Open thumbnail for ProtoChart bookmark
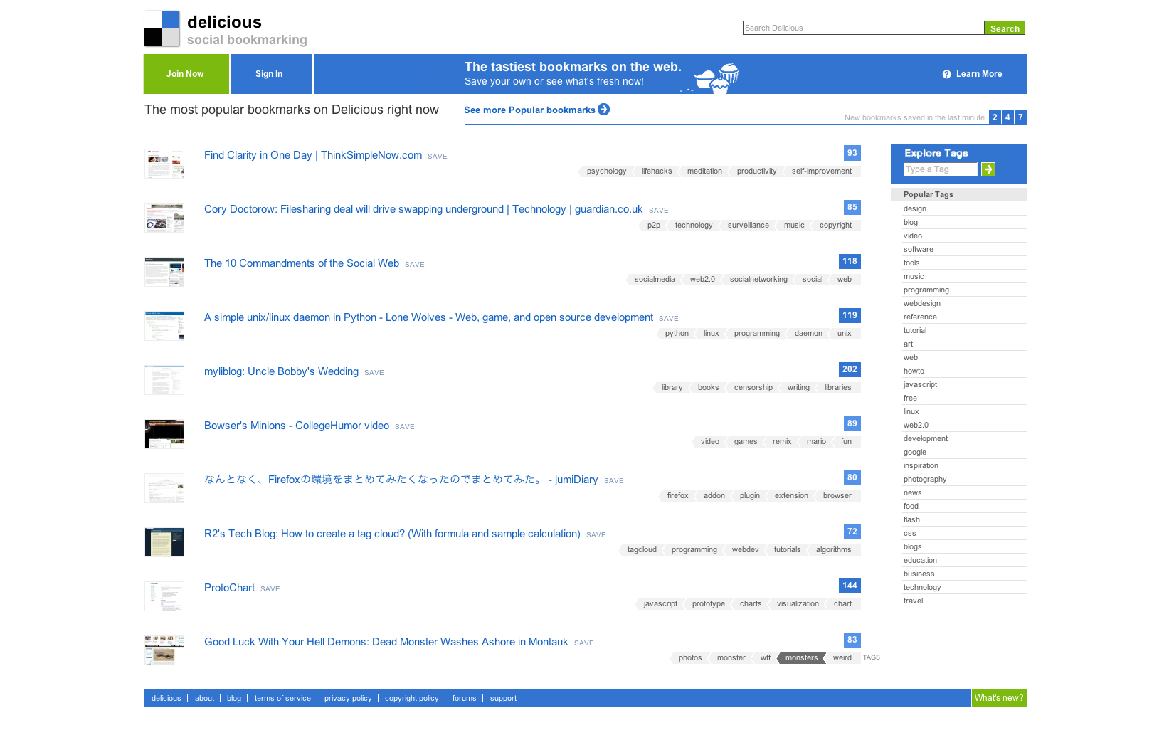Image resolution: width=1169 pixels, height=745 pixels. tap(164, 596)
